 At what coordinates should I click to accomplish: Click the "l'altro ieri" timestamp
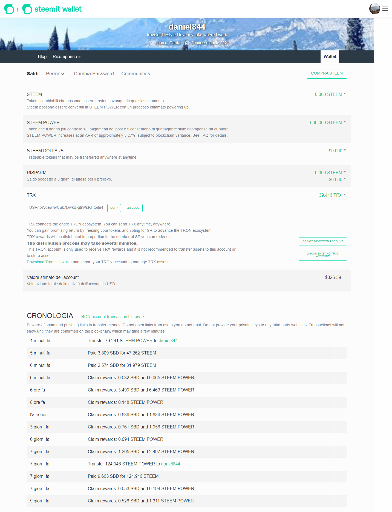39,414
